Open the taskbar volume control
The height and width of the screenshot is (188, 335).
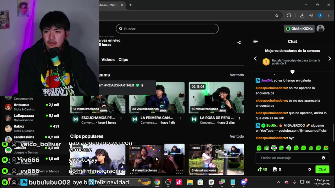[x=308, y=182]
